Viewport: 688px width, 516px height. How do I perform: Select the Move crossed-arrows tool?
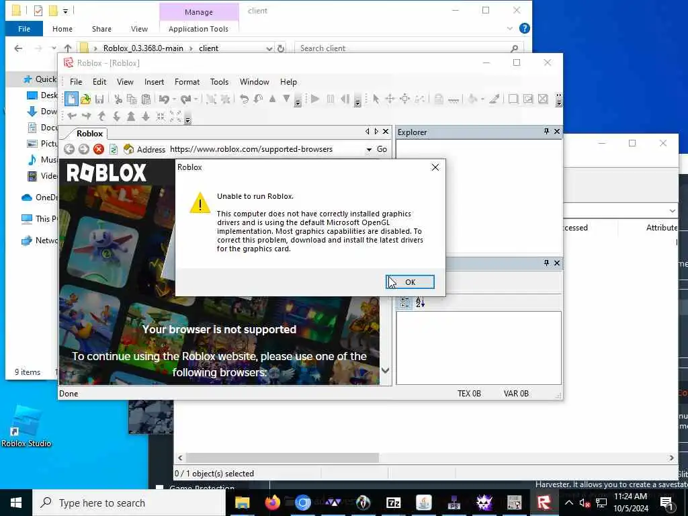coord(390,99)
